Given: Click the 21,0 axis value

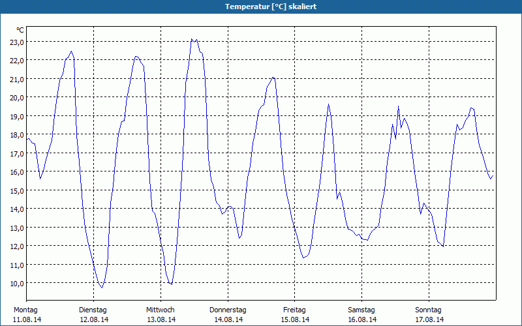Looking at the screenshot, I should pos(17,79).
